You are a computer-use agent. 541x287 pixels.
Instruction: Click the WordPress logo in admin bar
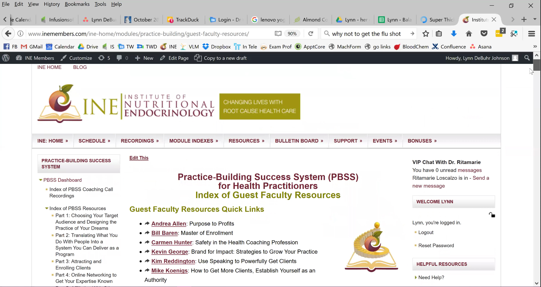pyautogui.click(x=6, y=58)
